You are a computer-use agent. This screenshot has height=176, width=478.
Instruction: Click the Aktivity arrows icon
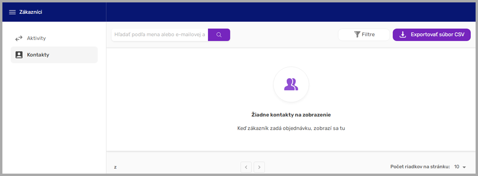[19, 38]
